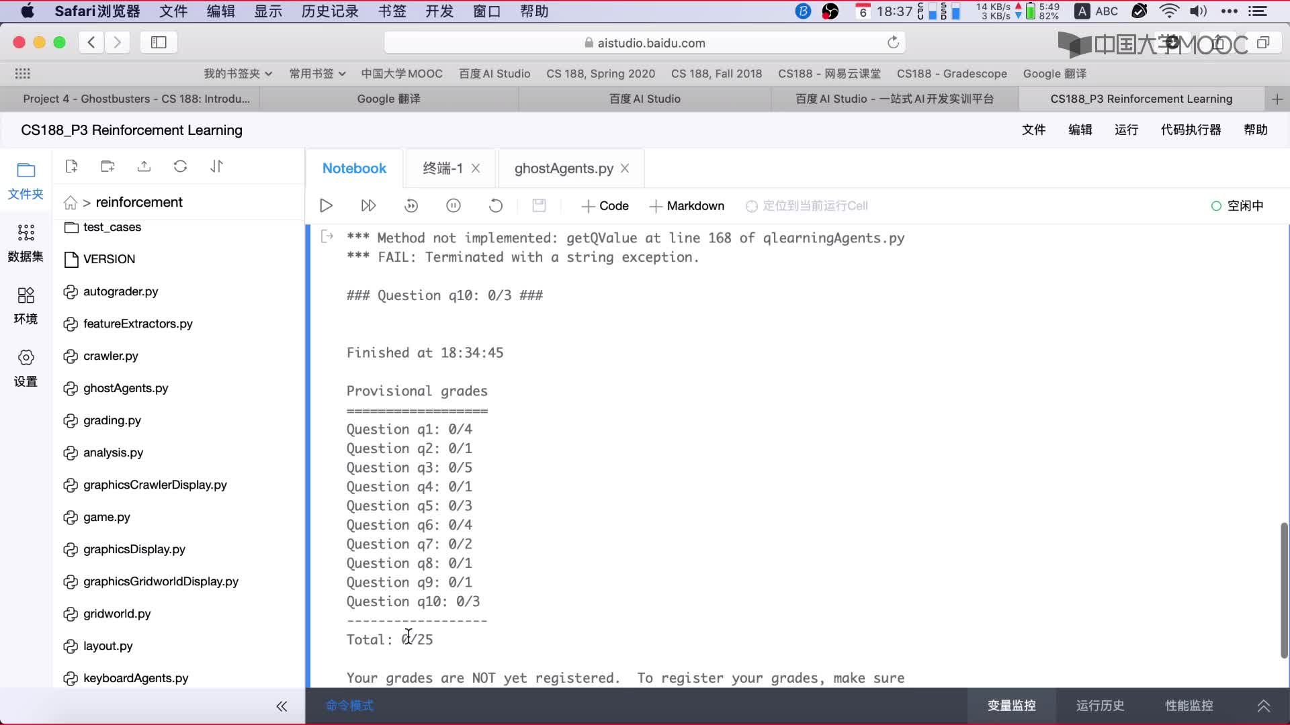Open gridworld.py in file list

point(107,614)
